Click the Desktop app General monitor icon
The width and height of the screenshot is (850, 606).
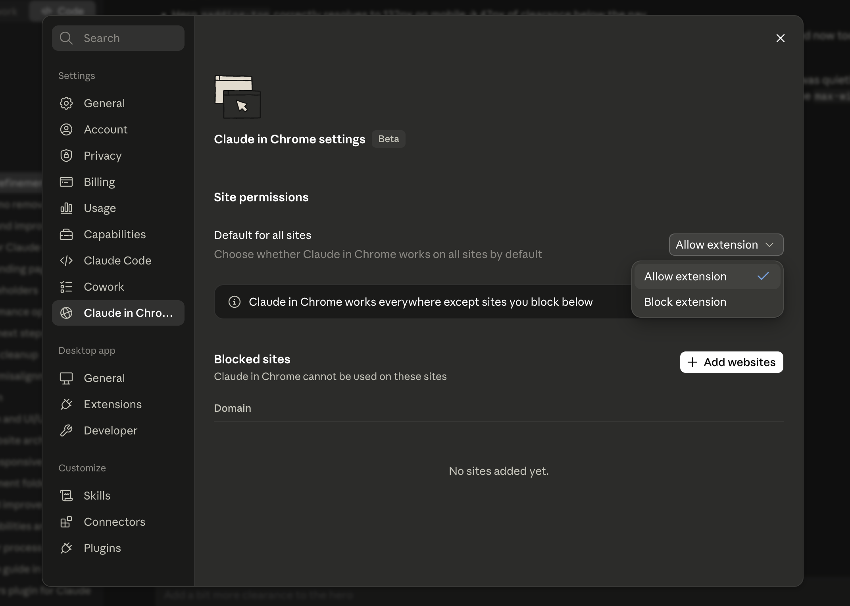(x=66, y=378)
